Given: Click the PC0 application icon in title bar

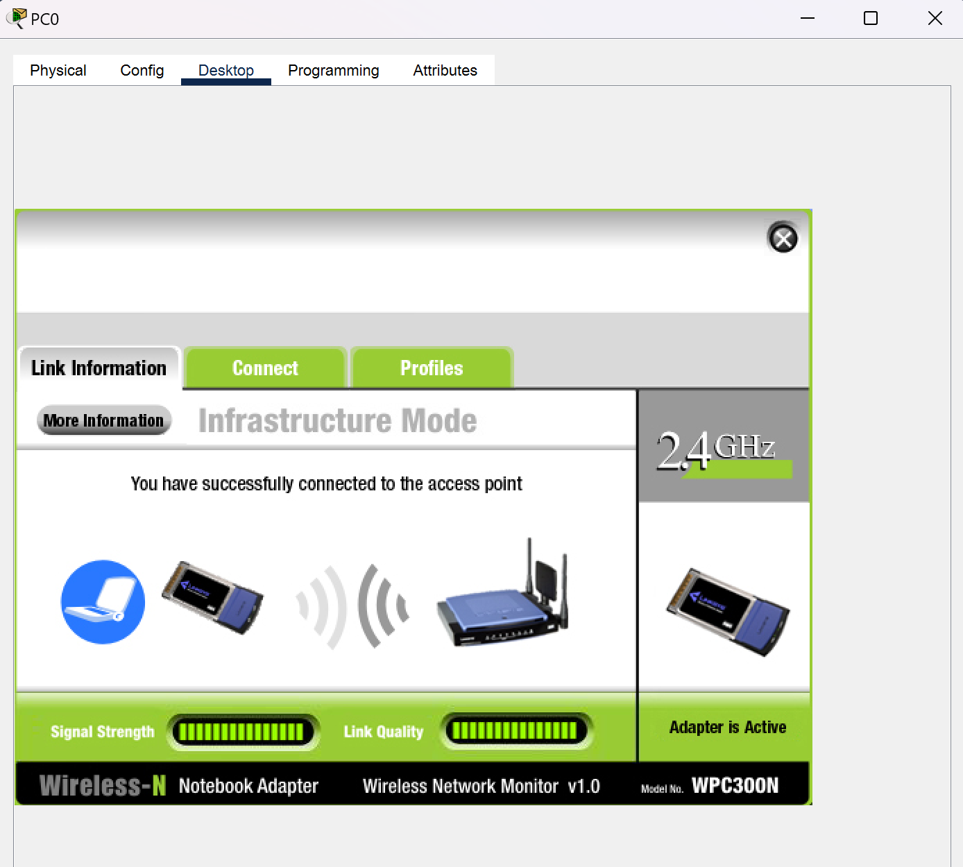Looking at the screenshot, I should [17, 18].
